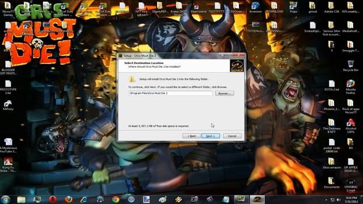Select the Fraps desktop shortcut
363x204 pixels.
pos(293,7)
